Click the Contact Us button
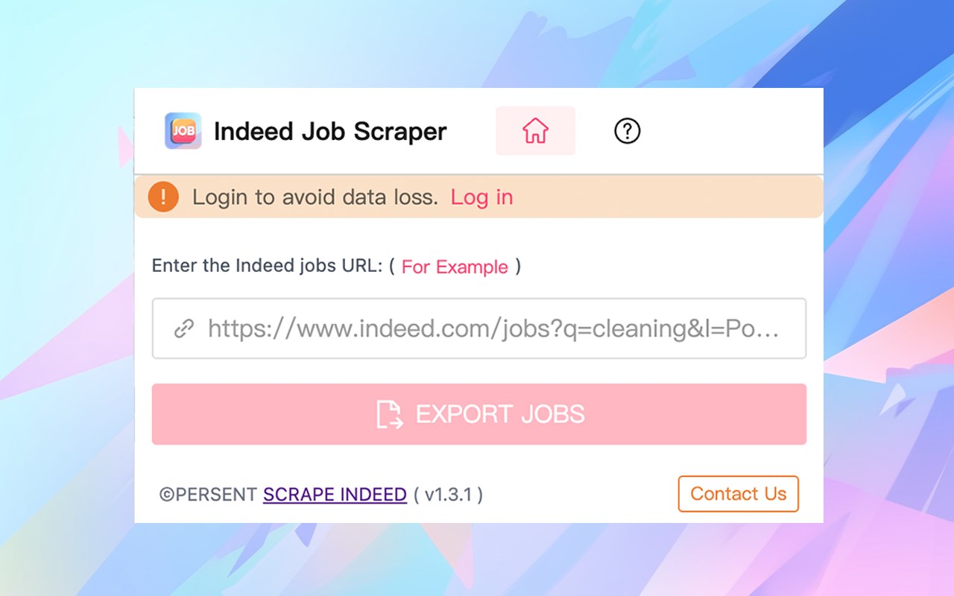This screenshot has height=596, width=954. [x=738, y=494]
